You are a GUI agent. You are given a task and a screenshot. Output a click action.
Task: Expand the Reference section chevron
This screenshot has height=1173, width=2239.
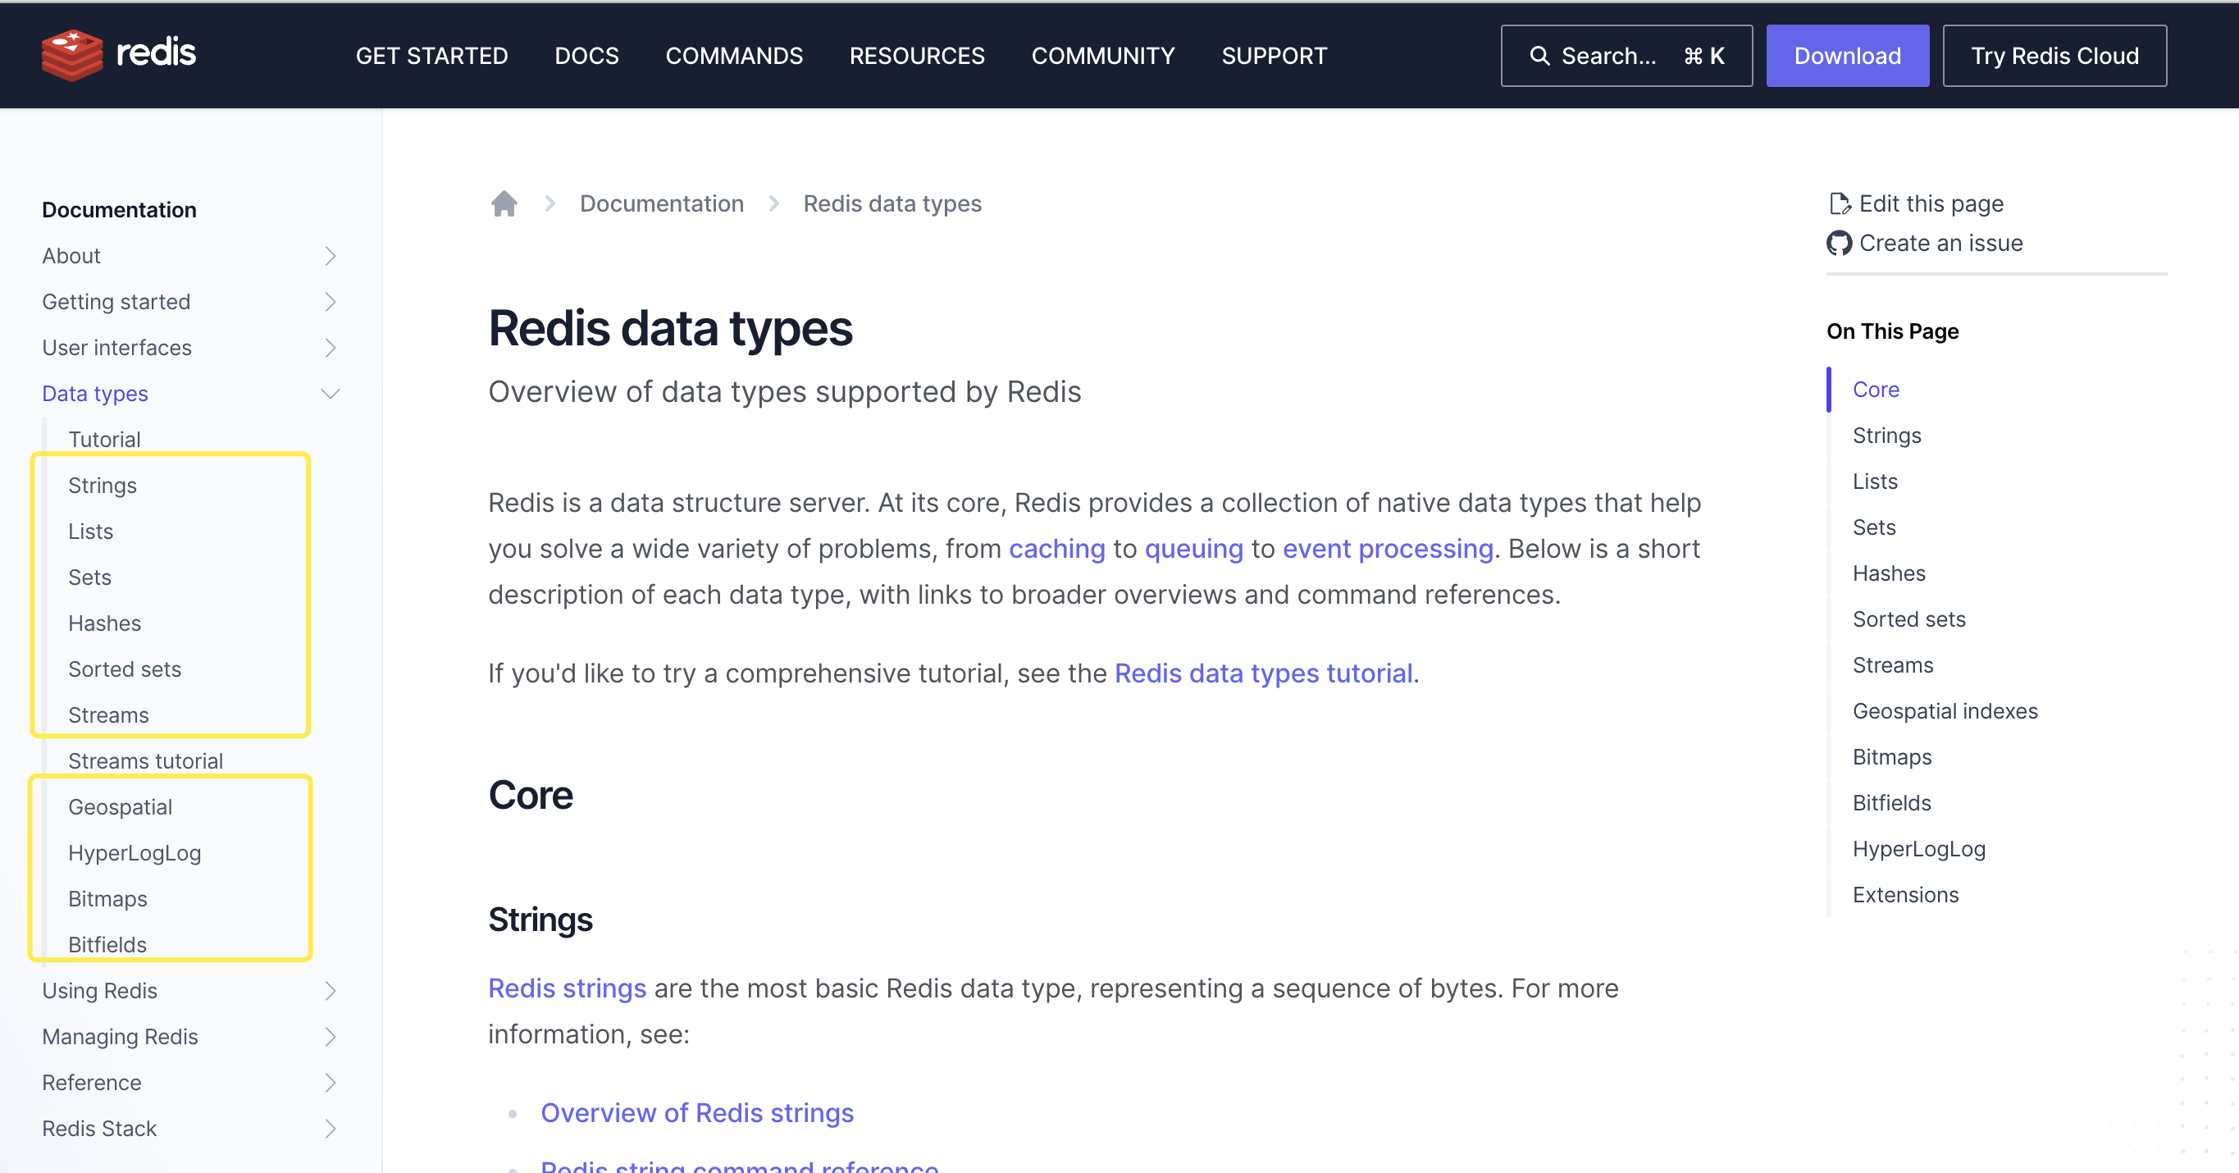pyautogui.click(x=331, y=1083)
